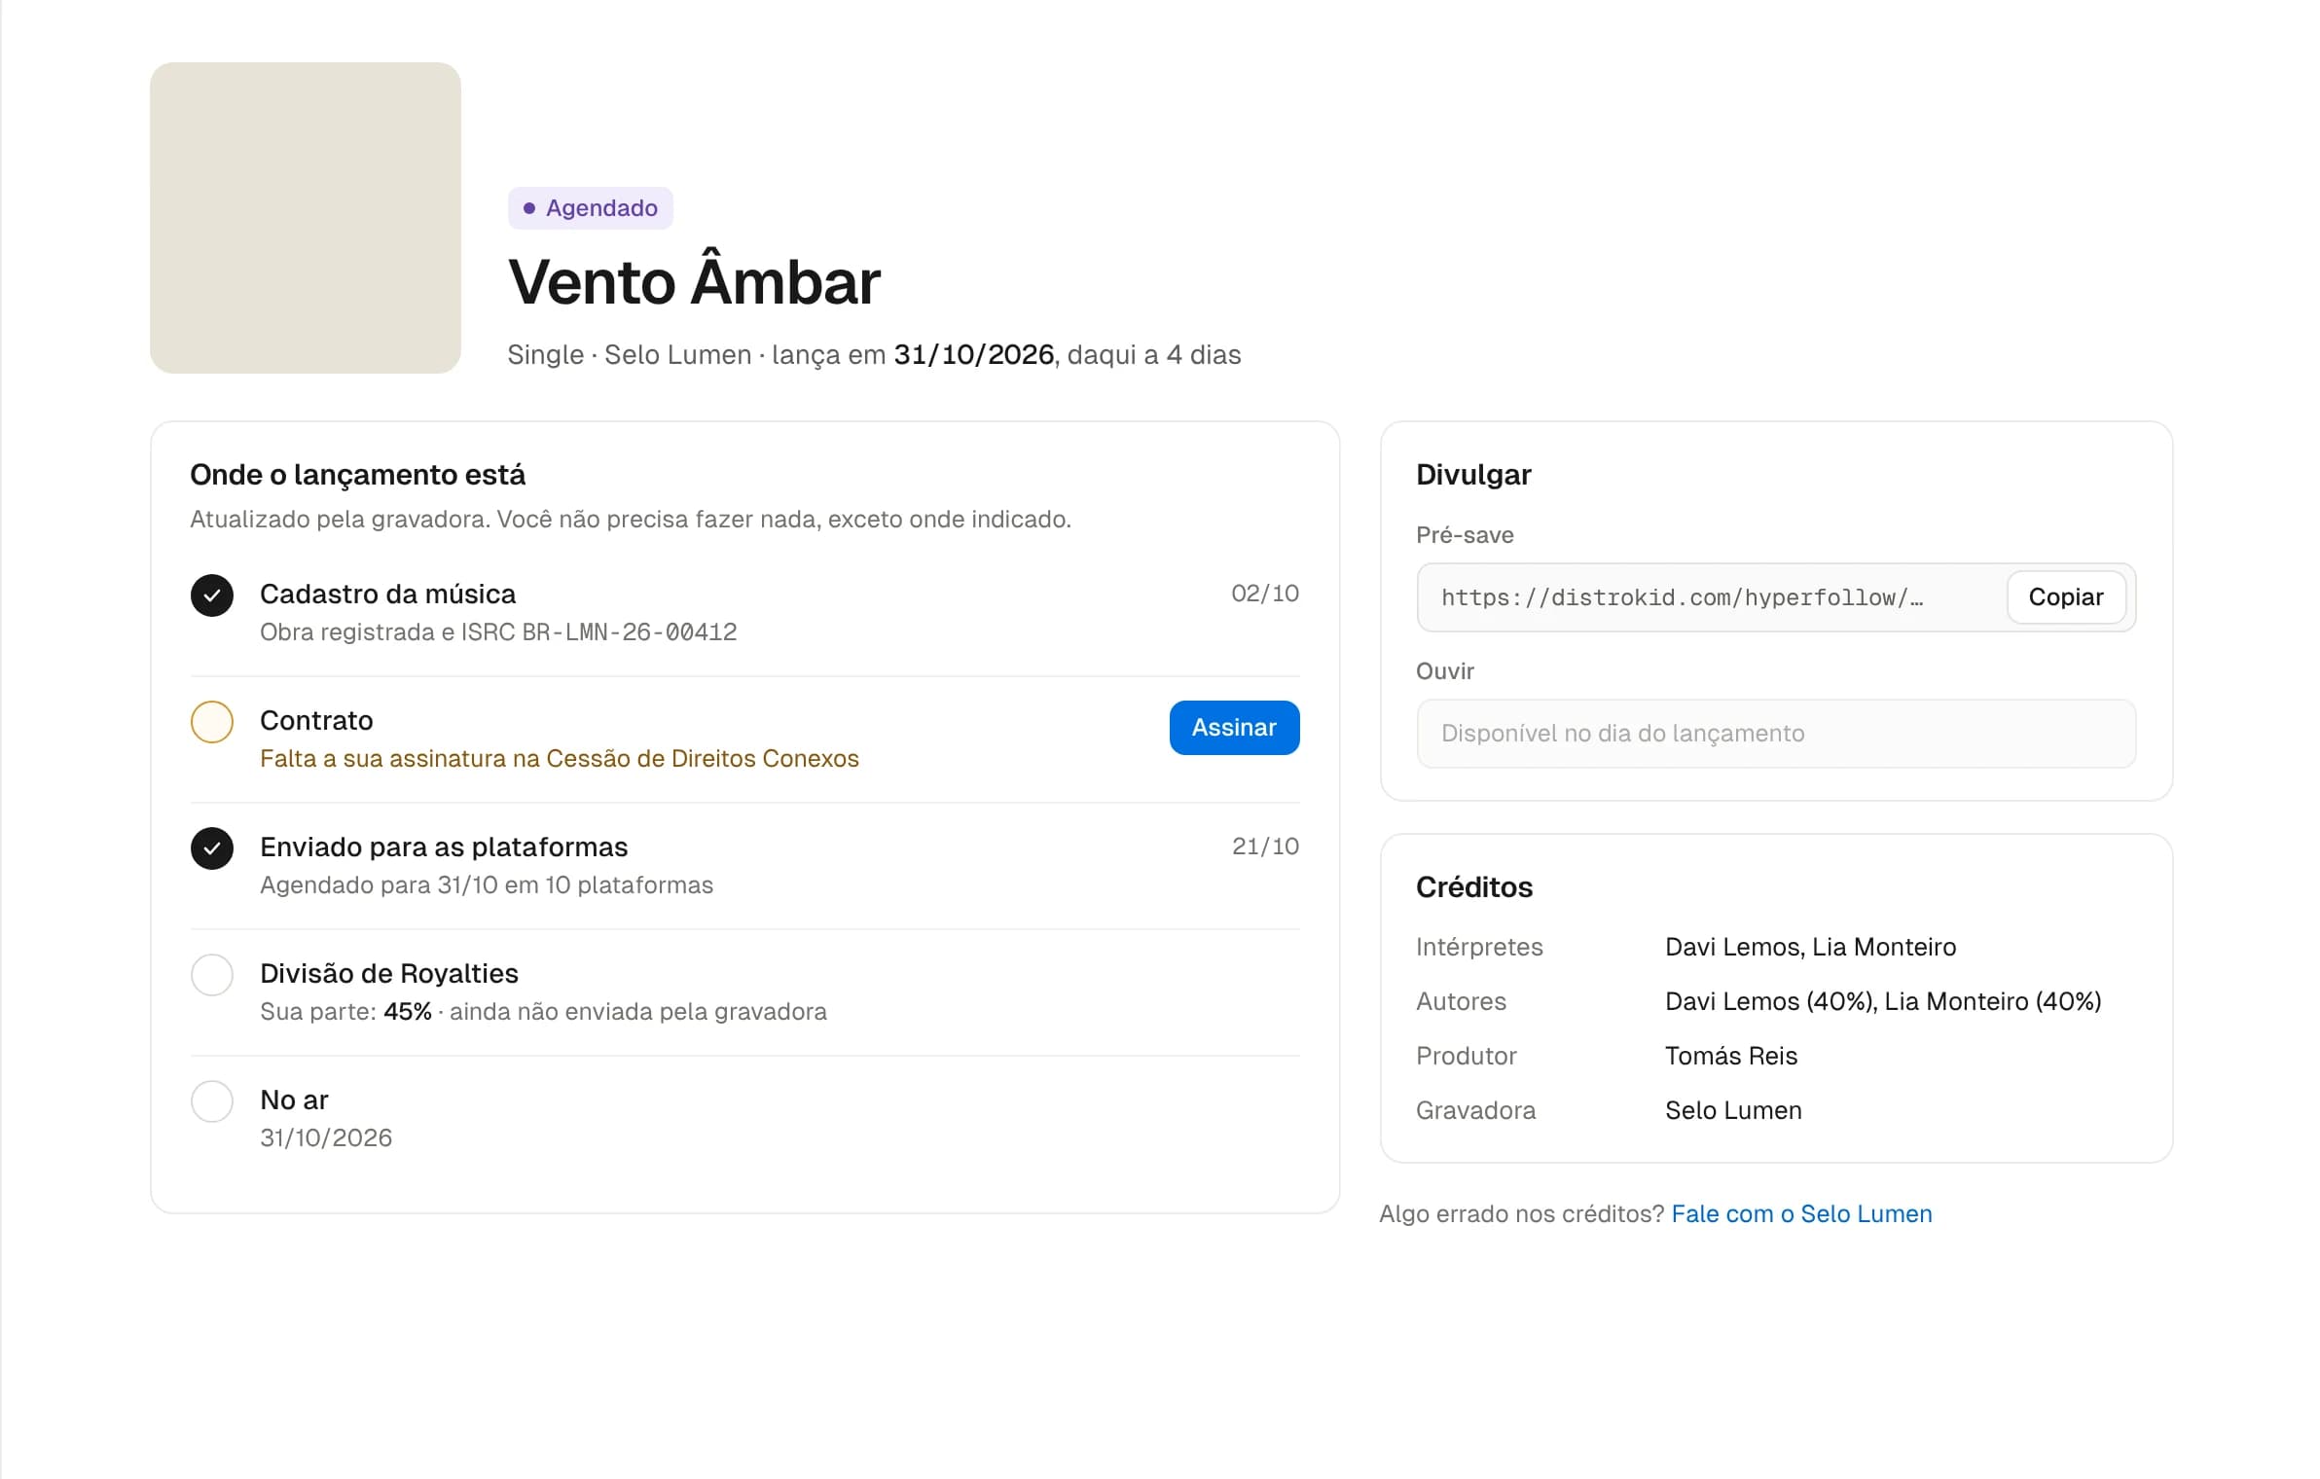Image resolution: width=2320 pixels, height=1479 pixels.
Task: Click the Contrato step title
Action: tap(316, 720)
